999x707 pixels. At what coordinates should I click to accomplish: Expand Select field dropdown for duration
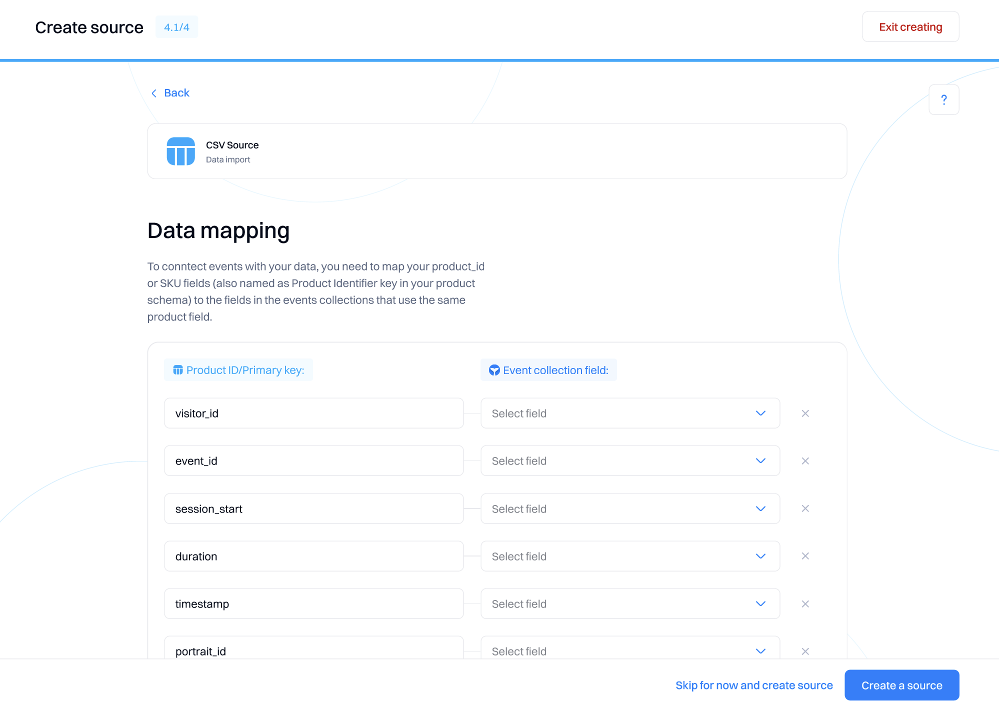pyautogui.click(x=629, y=556)
